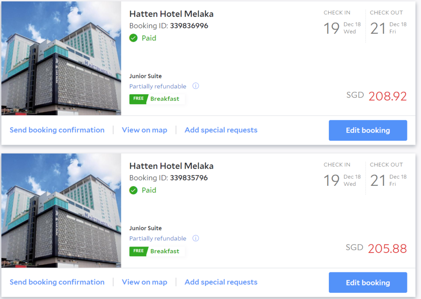Click Edit booking for the SGD 205.88 reservation
This screenshot has height=299, width=421.
[368, 282]
